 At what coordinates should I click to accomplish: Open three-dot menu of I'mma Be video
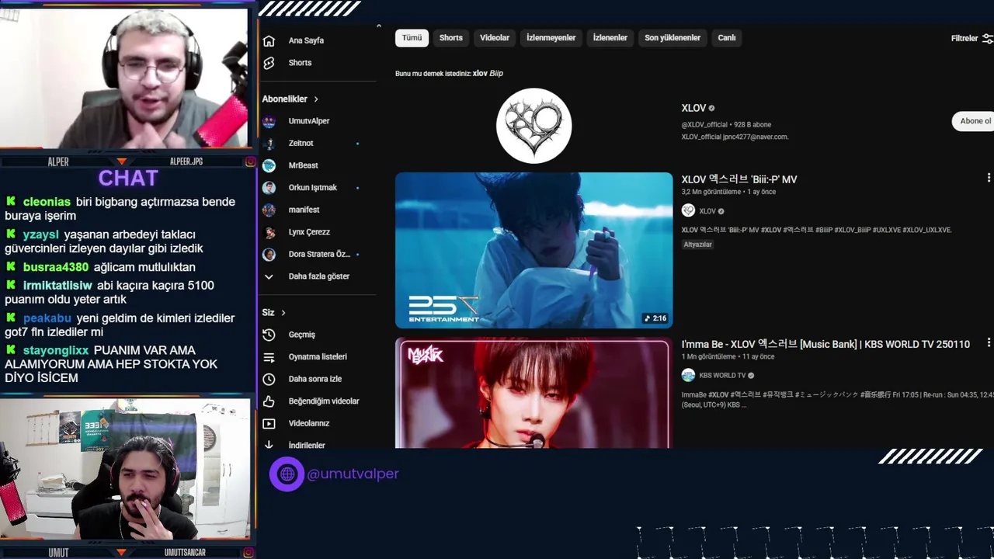coord(988,342)
